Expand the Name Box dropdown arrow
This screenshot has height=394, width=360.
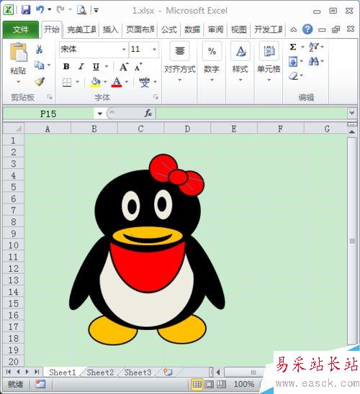coord(100,114)
